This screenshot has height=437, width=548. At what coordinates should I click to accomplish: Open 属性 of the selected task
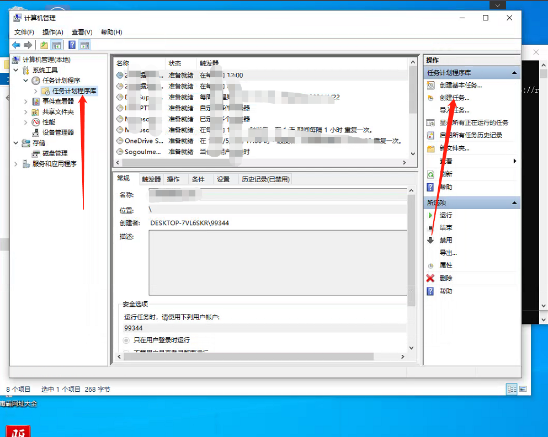point(445,265)
